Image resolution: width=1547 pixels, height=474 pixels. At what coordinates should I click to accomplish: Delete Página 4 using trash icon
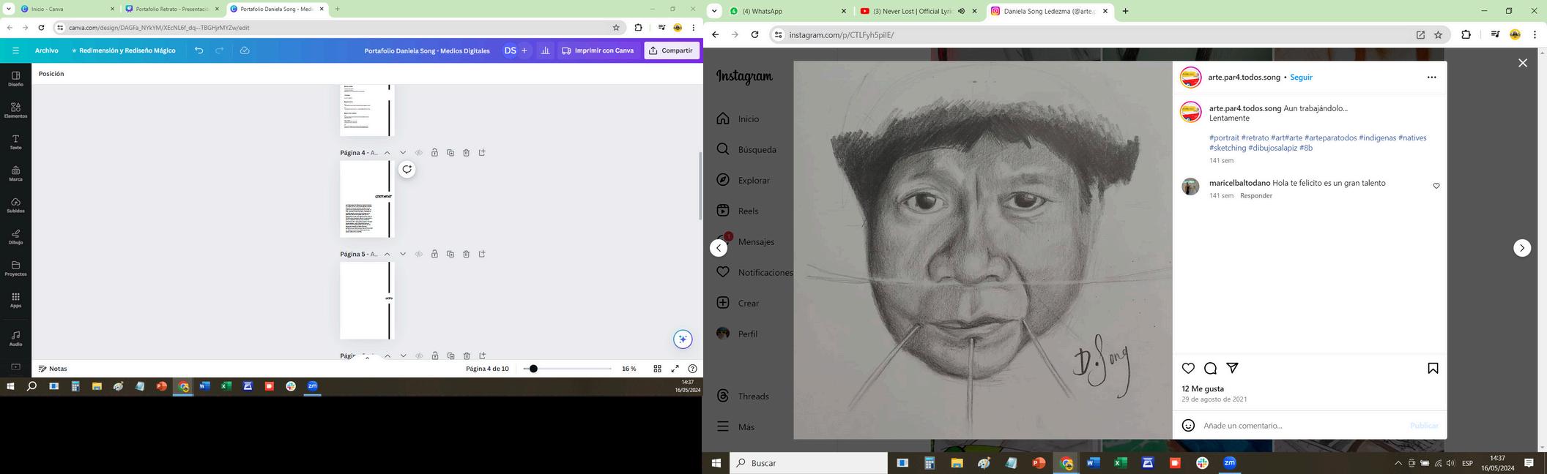pos(467,153)
